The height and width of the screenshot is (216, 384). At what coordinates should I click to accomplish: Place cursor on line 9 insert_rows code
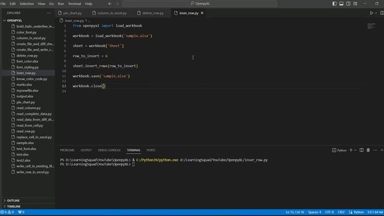[x=106, y=66]
